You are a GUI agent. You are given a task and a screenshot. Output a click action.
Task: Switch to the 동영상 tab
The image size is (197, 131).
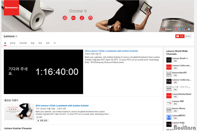click(13, 43)
